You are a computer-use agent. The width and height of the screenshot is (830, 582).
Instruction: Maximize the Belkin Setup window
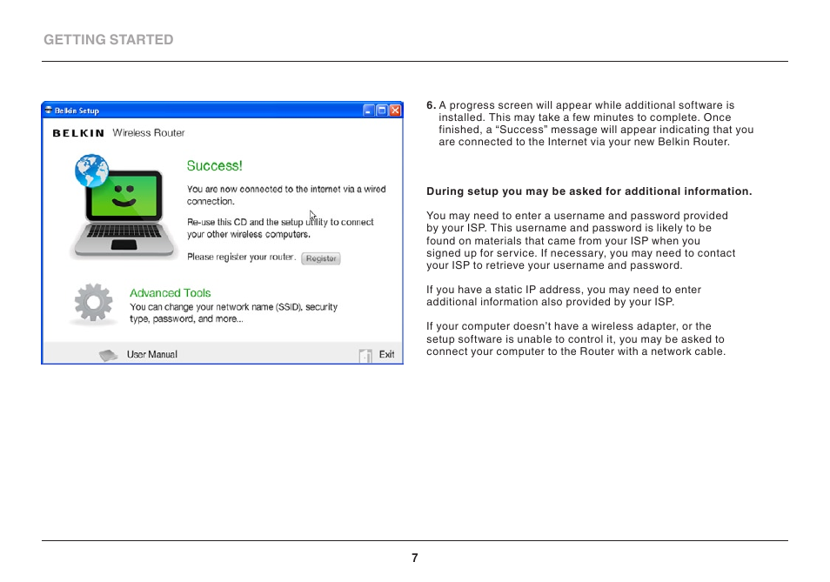coord(382,110)
